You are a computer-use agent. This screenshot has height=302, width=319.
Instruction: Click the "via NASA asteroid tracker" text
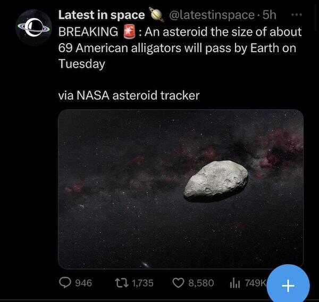pyautogui.click(x=129, y=96)
